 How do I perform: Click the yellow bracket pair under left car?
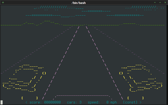tap(30, 98)
